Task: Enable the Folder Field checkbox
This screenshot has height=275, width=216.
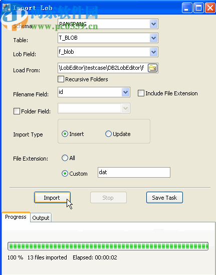Action: tap(17, 111)
